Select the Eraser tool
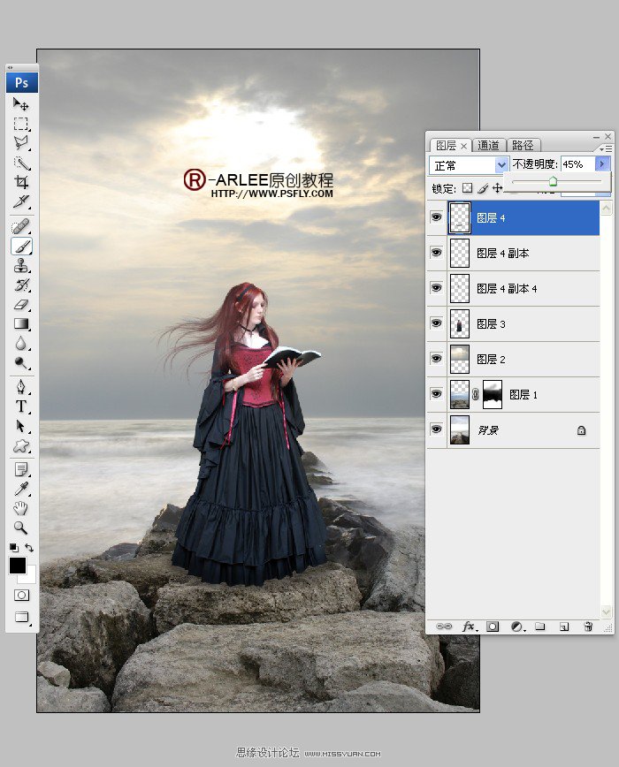The image size is (619, 767). (20, 304)
